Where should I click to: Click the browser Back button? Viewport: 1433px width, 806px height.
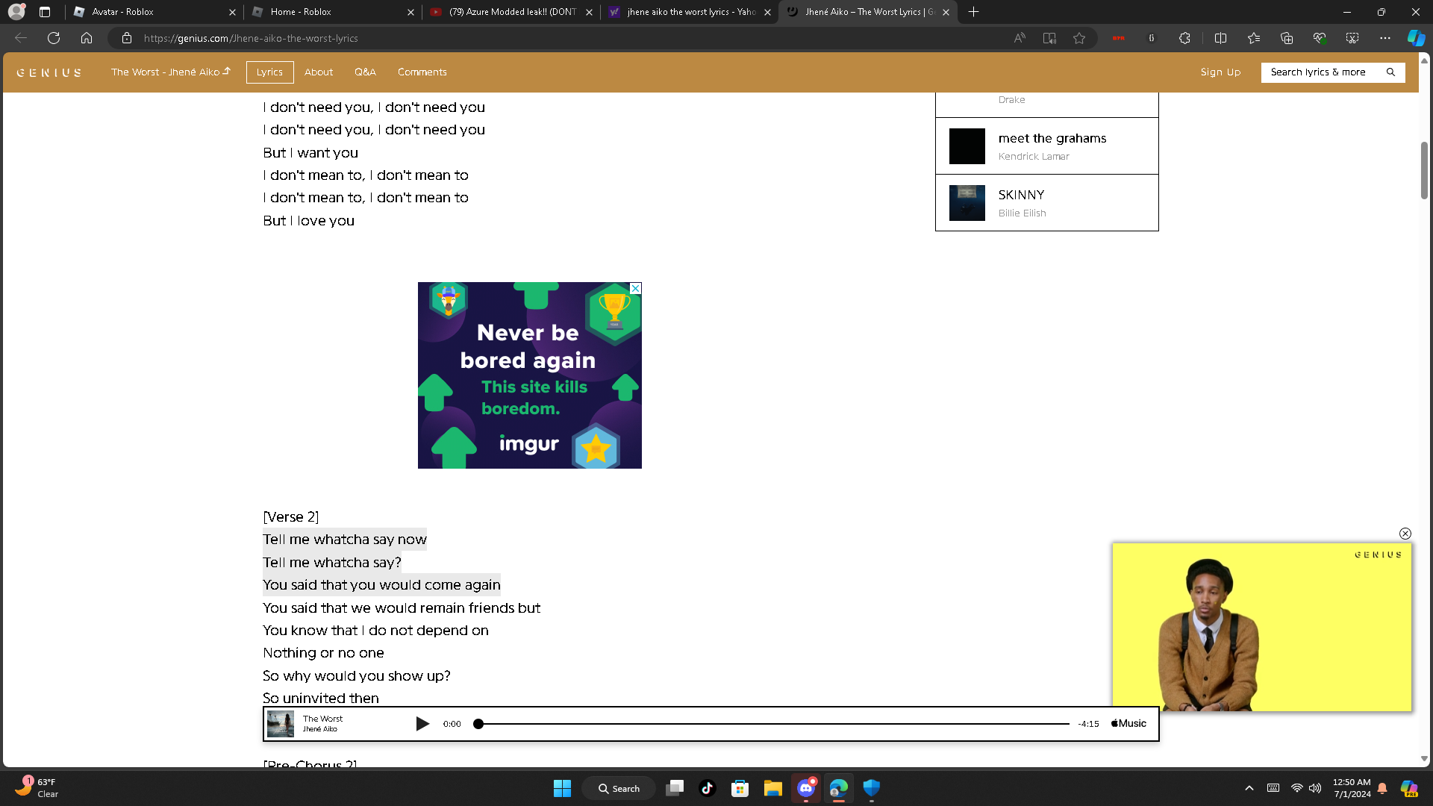click(21, 38)
